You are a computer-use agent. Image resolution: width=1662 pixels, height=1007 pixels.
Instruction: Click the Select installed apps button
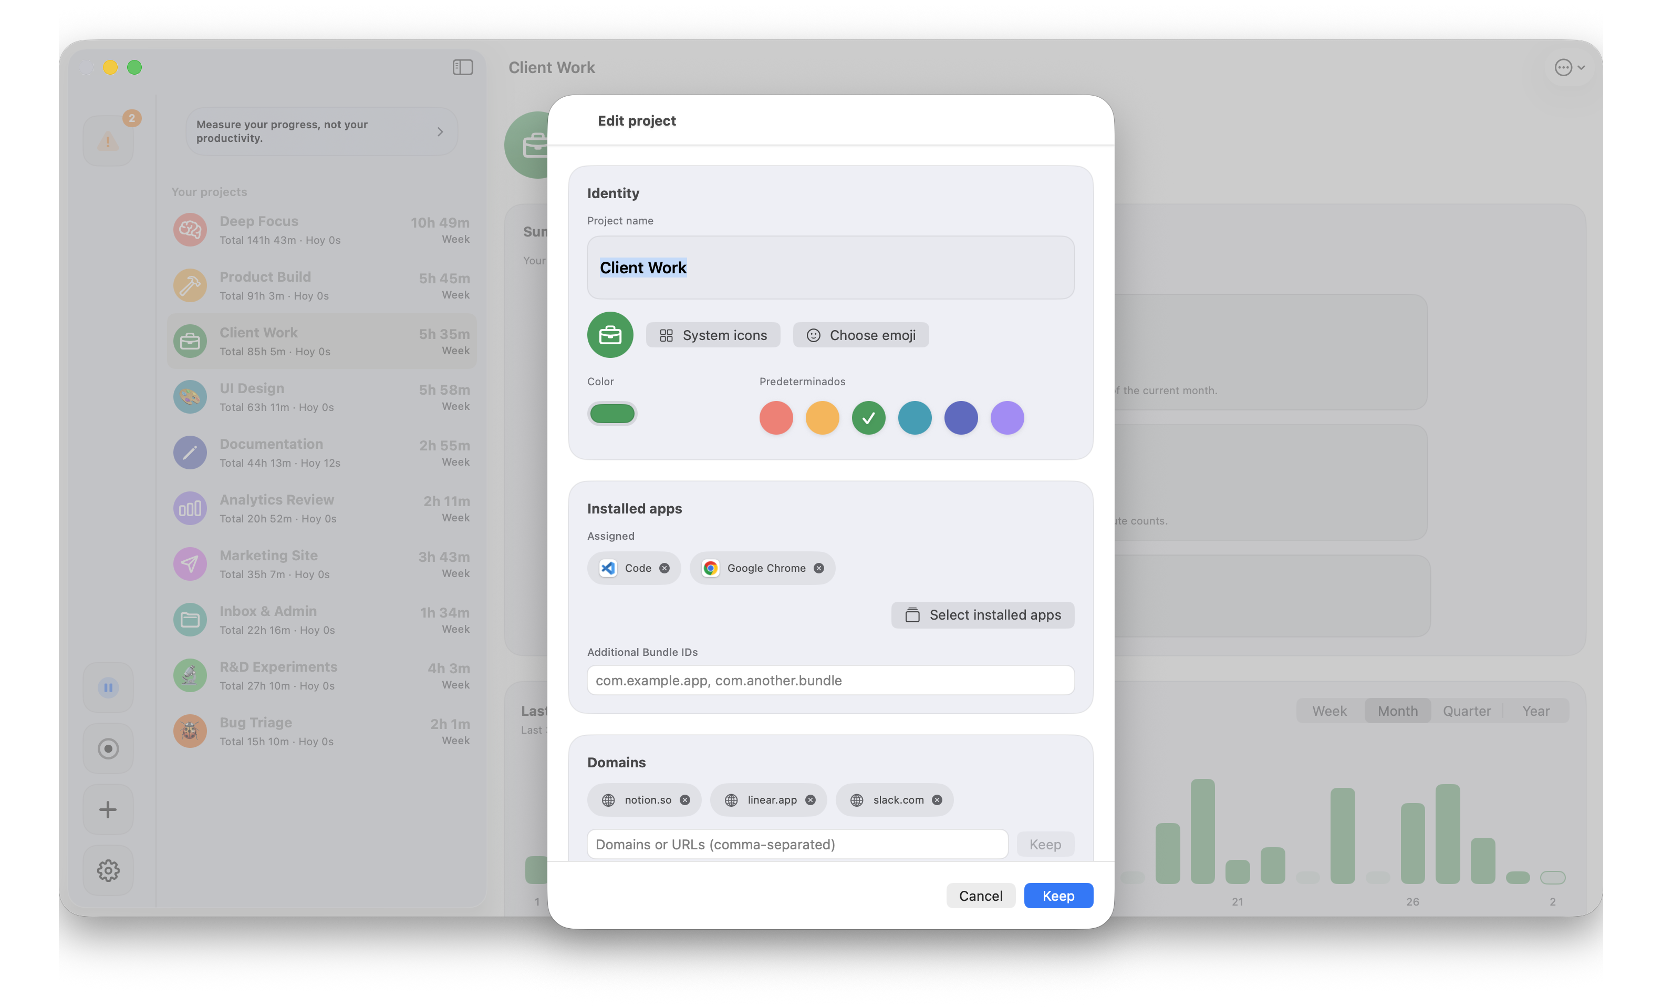(x=982, y=615)
